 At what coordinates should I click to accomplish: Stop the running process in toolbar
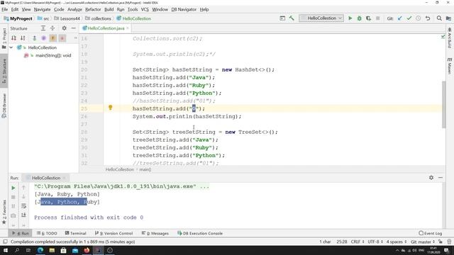(377, 18)
